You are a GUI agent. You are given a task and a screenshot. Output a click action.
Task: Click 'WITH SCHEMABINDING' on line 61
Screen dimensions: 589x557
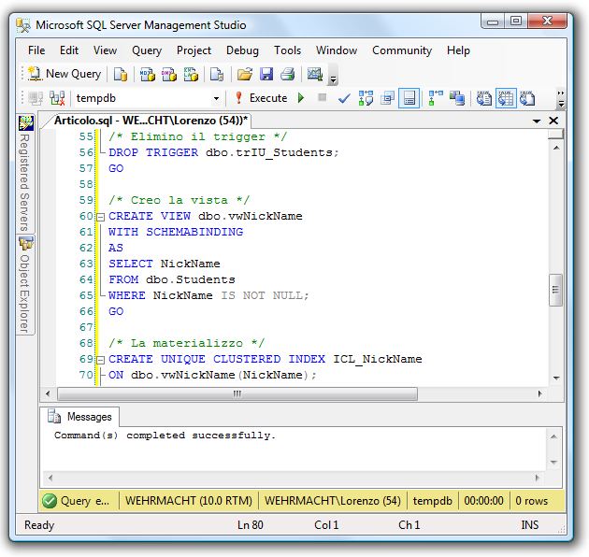point(176,232)
